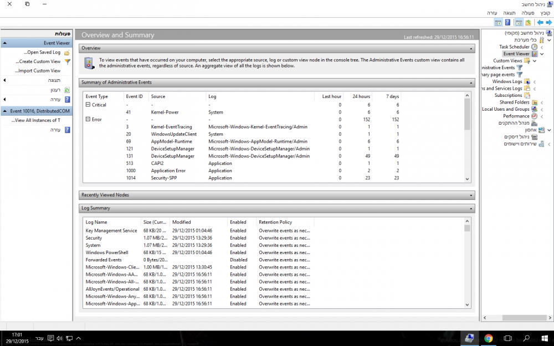The image size is (554, 346).
Task: Select the Windows Logs folder icon
Action: pos(527,81)
